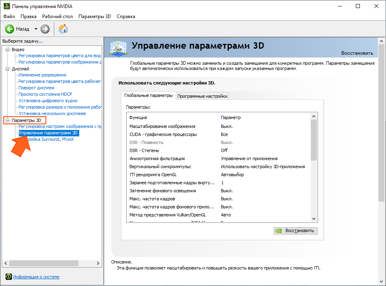Click the system information icon at bottom
Screen dimensions: 386x286
coord(8,277)
